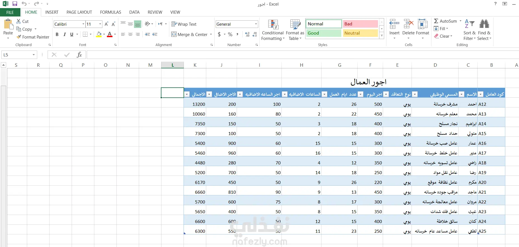Open the Excel Help question mark
This screenshot has width=519, height=247.
point(495,4)
